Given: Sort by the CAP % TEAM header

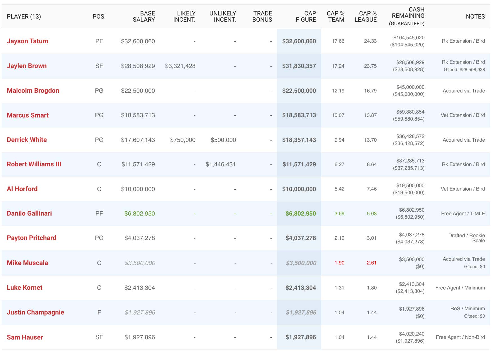Looking at the screenshot, I should 336,17.
